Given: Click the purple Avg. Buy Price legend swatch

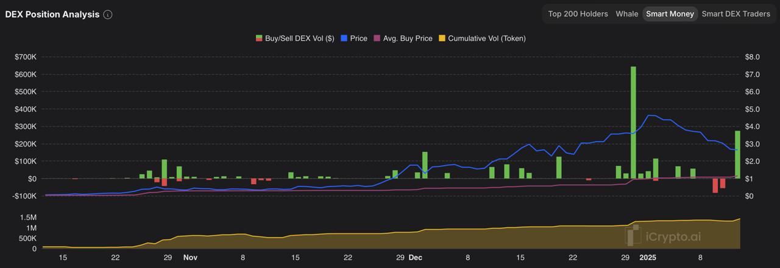Looking at the screenshot, I should click(x=377, y=38).
